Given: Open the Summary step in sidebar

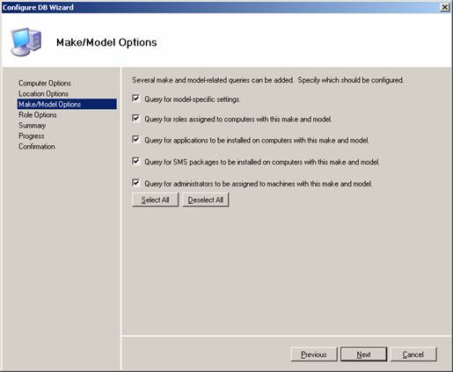Looking at the screenshot, I should [33, 126].
